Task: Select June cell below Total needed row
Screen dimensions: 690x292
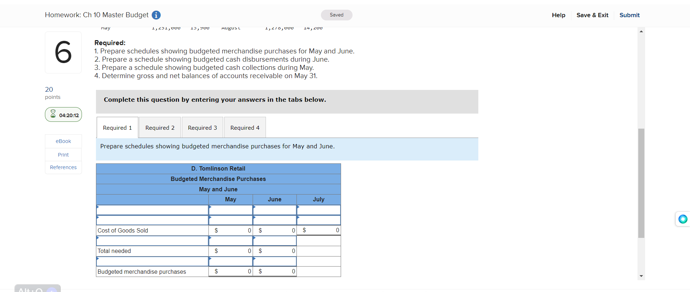Action: click(275, 262)
